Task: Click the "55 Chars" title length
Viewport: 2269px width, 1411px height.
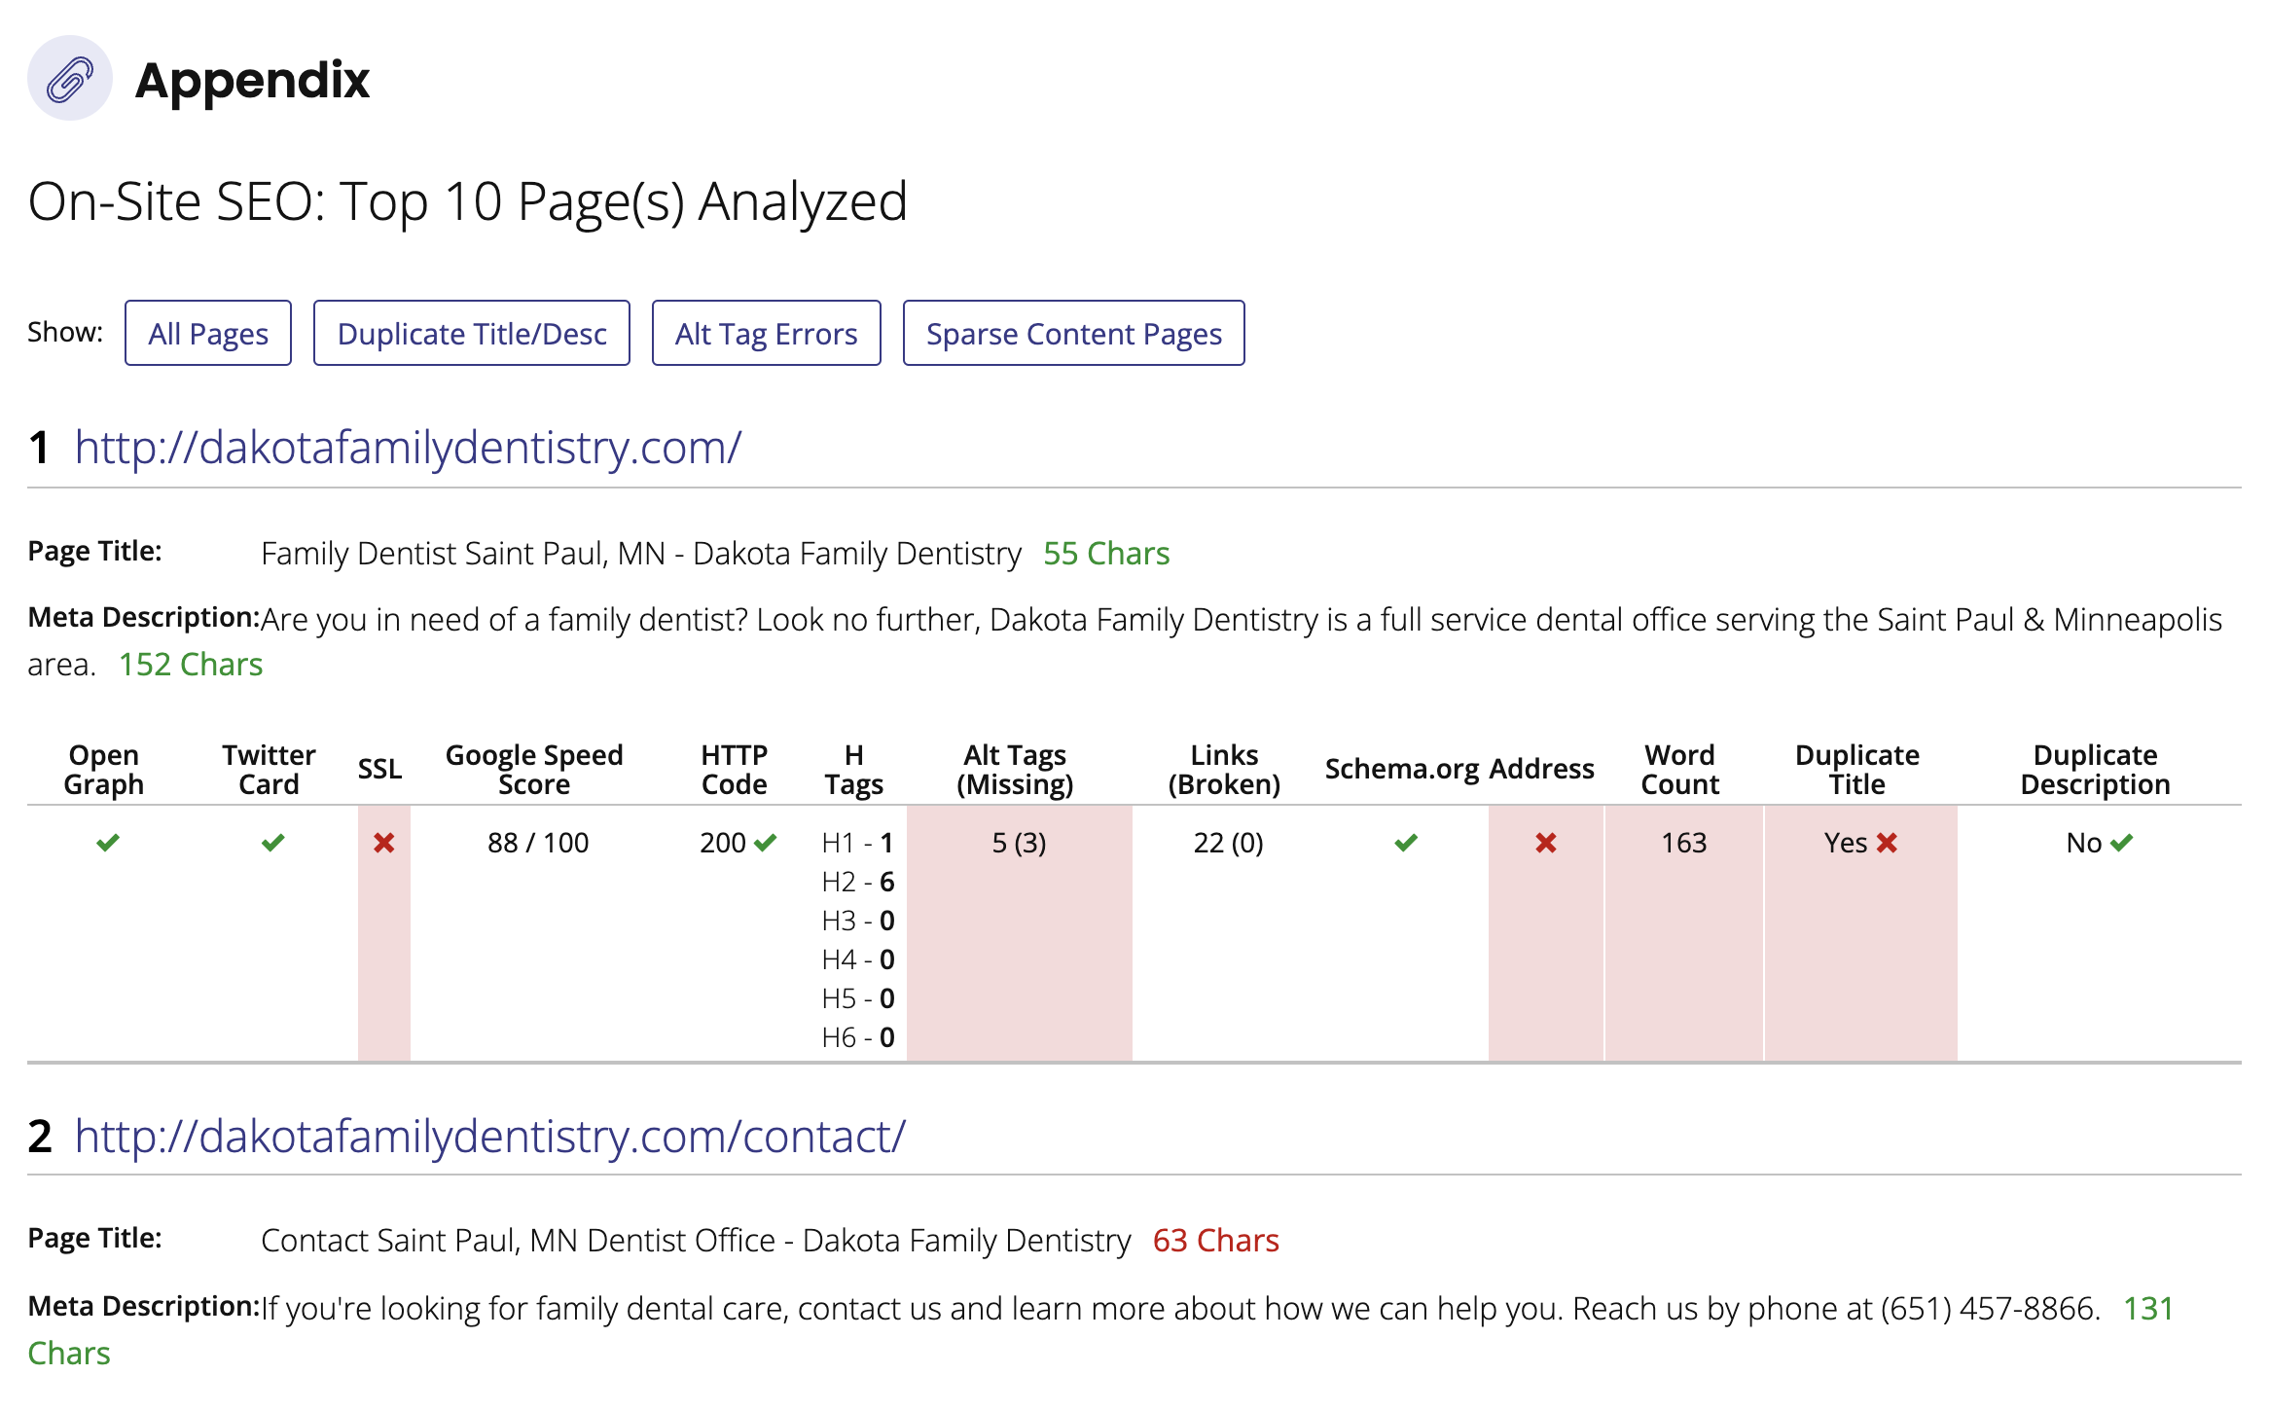Action: point(1106,554)
